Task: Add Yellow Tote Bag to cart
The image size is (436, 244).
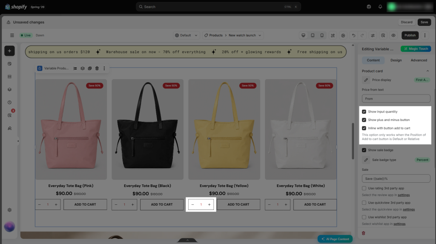Action: pos(238,204)
